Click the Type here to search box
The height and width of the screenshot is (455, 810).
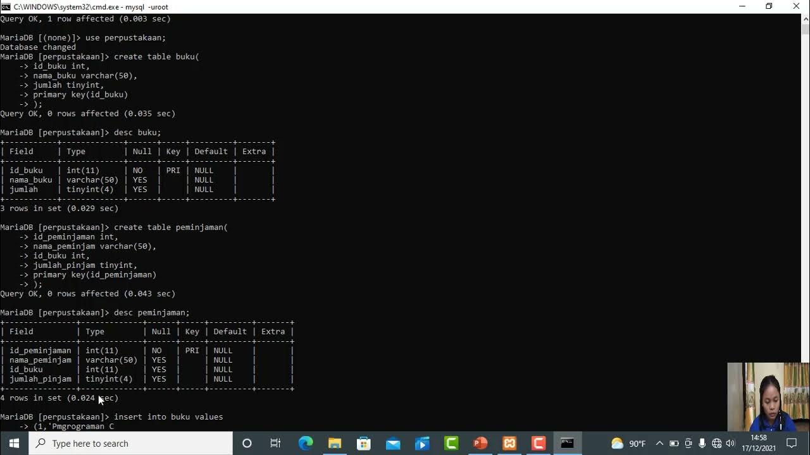131,443
